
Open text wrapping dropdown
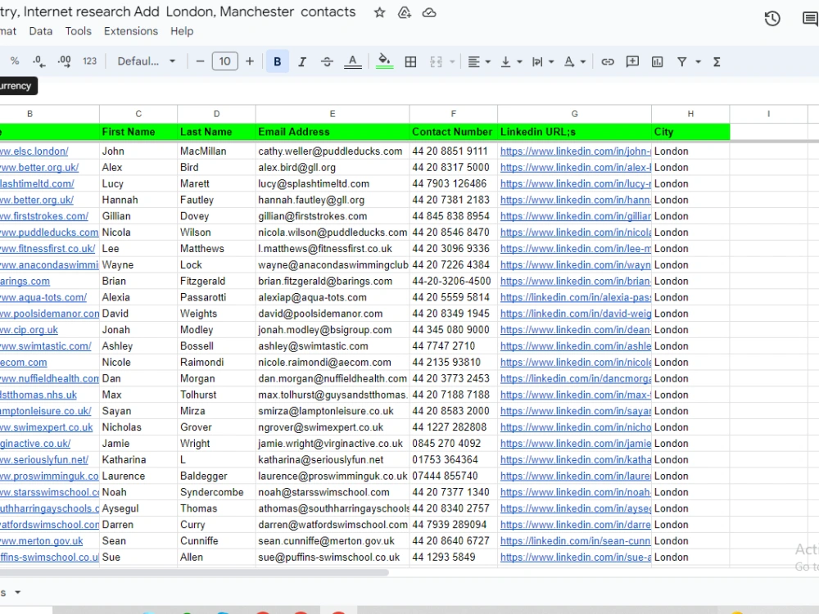coord(543,61)
